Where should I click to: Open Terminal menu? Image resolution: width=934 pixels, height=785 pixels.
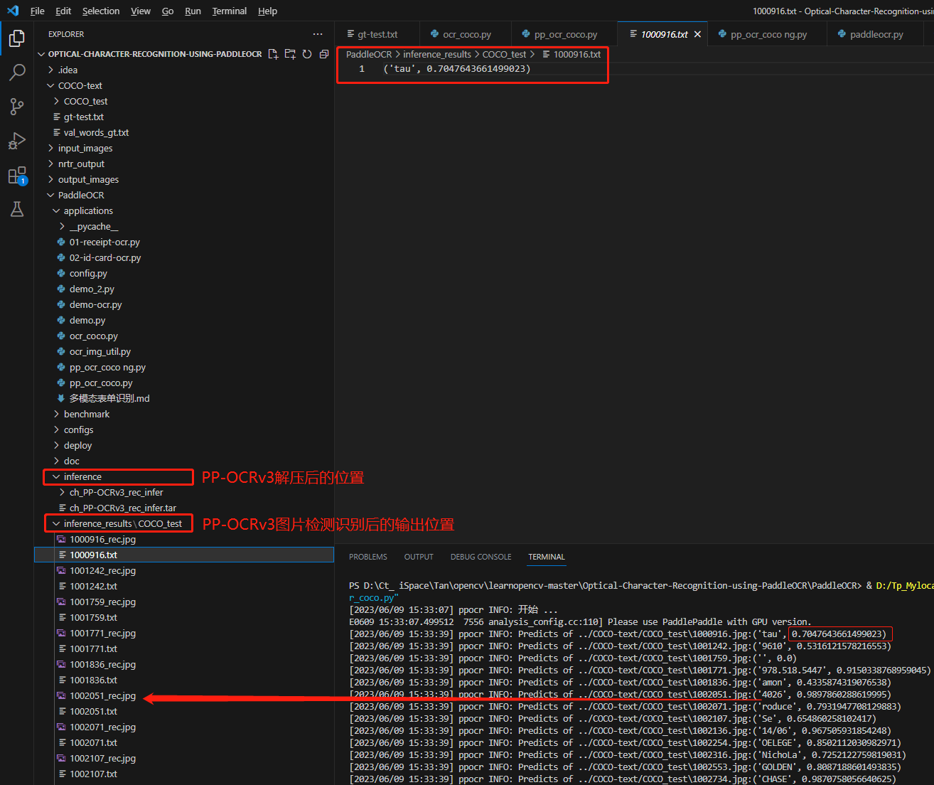click(230, 11)
